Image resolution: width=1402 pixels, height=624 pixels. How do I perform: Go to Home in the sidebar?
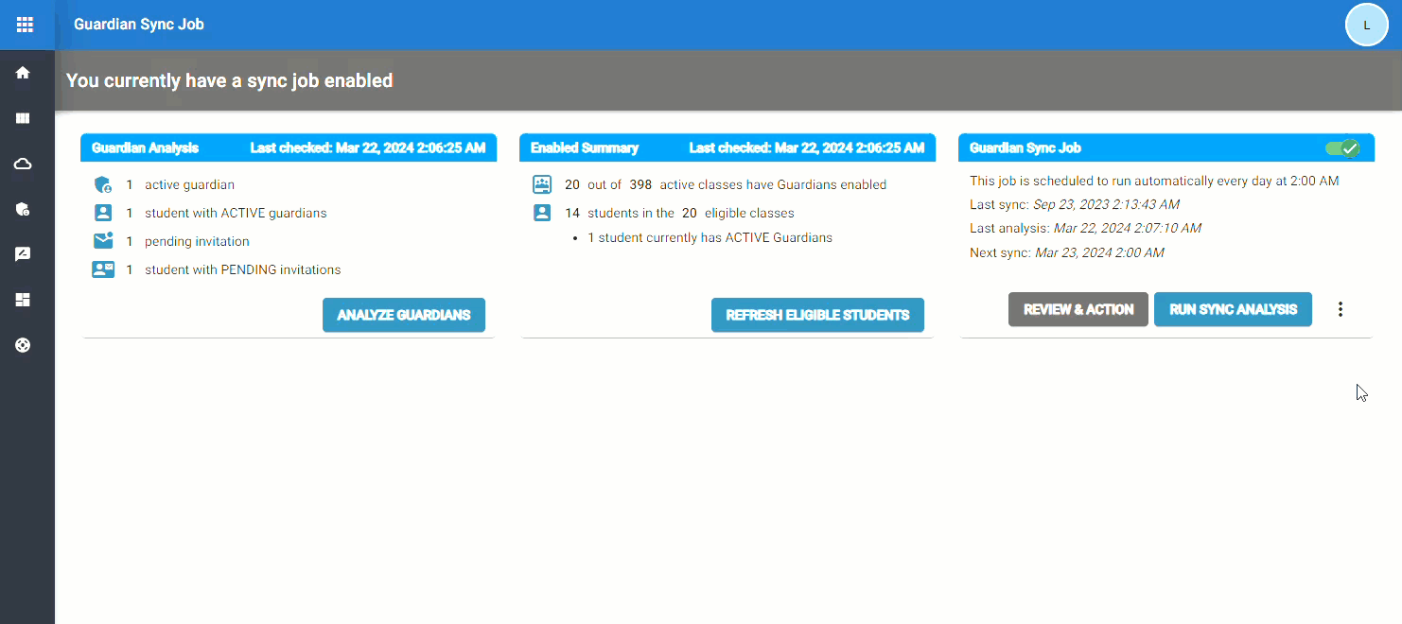24,73
